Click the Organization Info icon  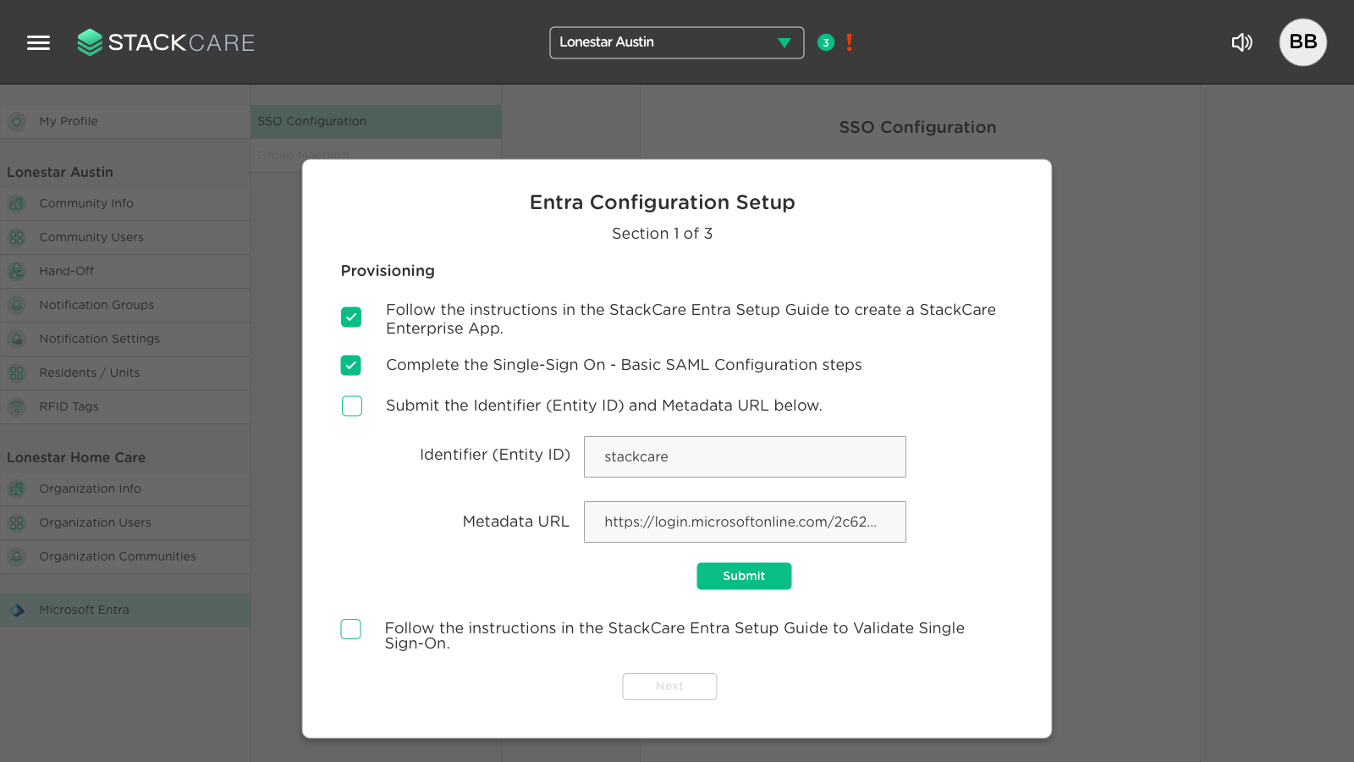pyautogui.click(x=17, y=489)
